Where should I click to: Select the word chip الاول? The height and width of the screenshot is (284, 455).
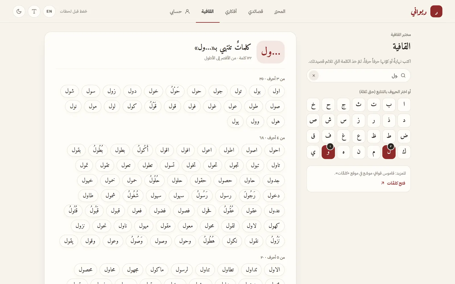point(274,270)
